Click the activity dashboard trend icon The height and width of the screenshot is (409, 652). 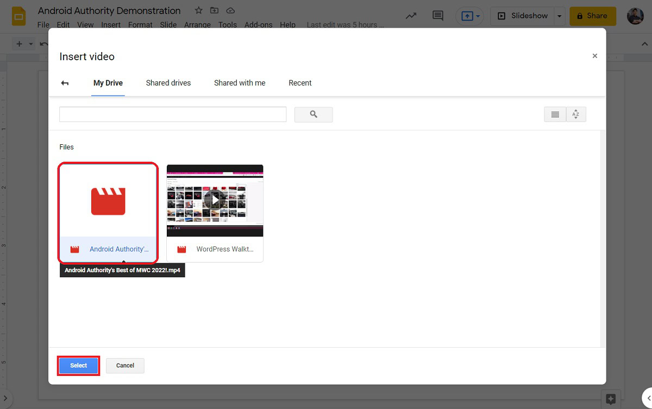click(x=411, y=16)
